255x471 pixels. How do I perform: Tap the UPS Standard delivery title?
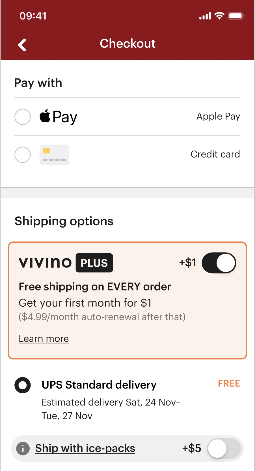tap(99, 385)
